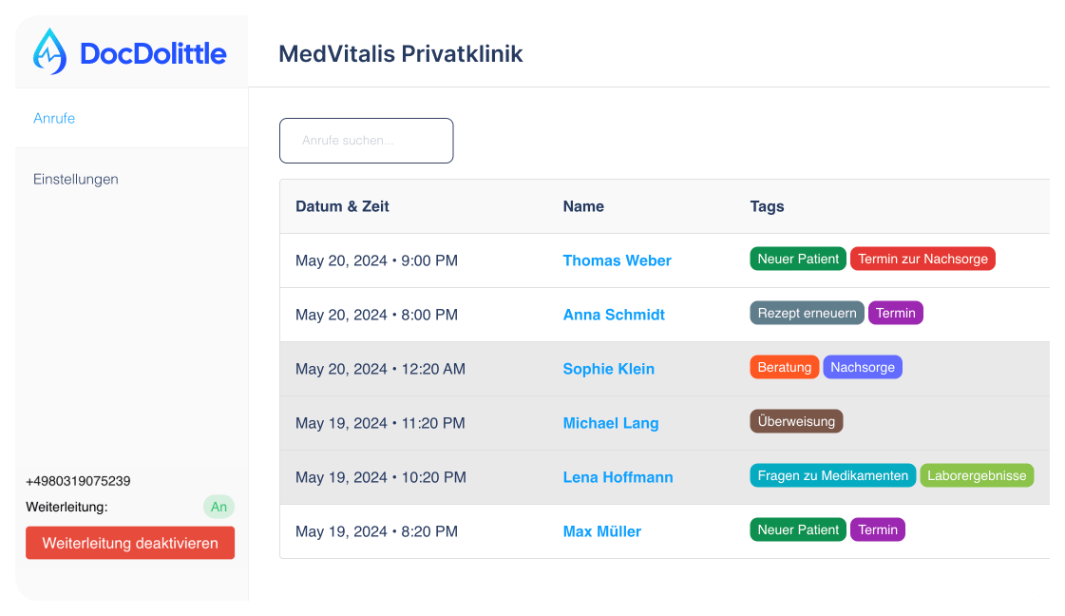Select the orange Beratung tag

click(784, 367)
